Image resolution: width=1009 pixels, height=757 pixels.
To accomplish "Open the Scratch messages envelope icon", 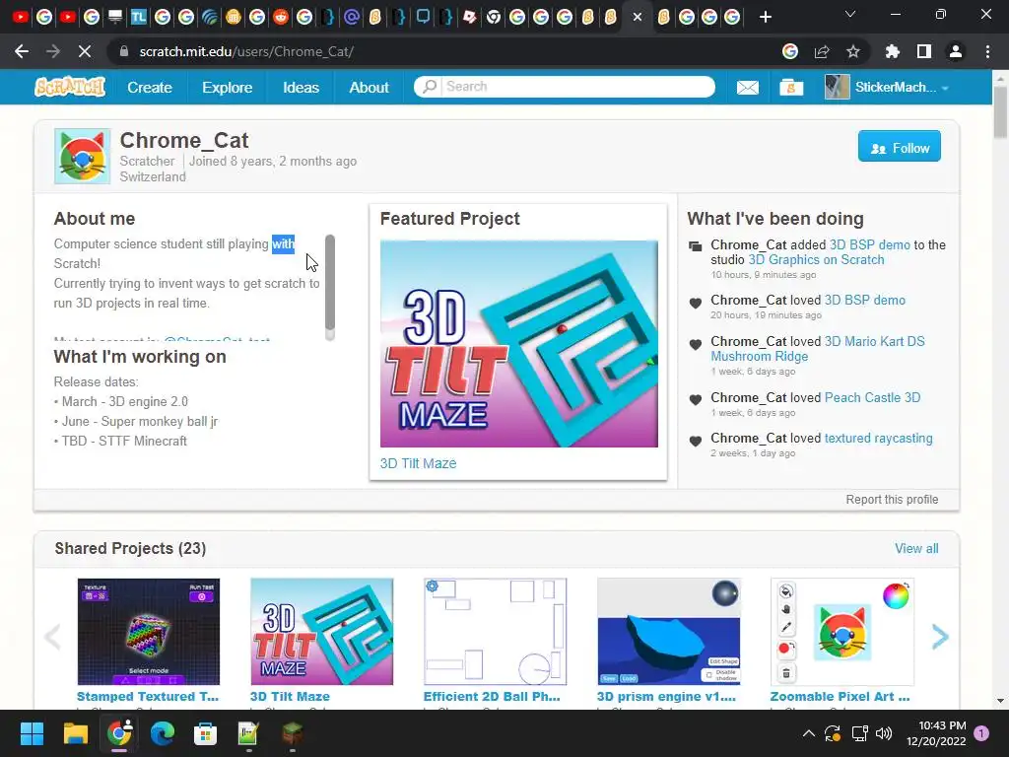I will point(747,87).
